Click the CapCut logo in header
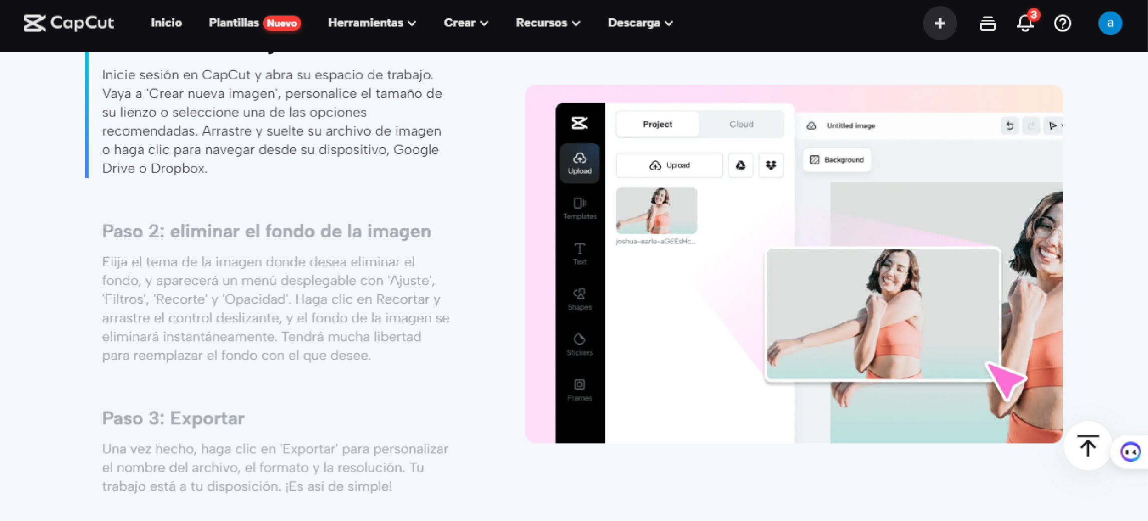The image size is (1148, 521). [x=69, y=23]
